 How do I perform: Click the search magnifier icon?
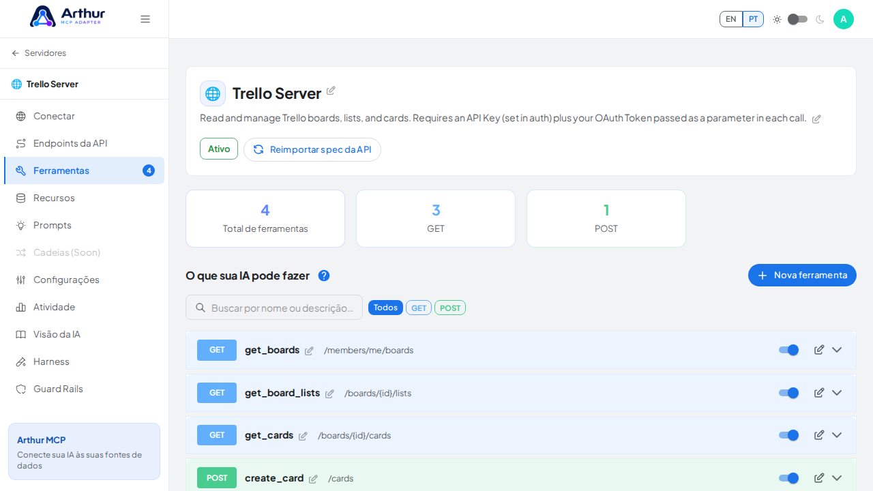click(201, 308)
